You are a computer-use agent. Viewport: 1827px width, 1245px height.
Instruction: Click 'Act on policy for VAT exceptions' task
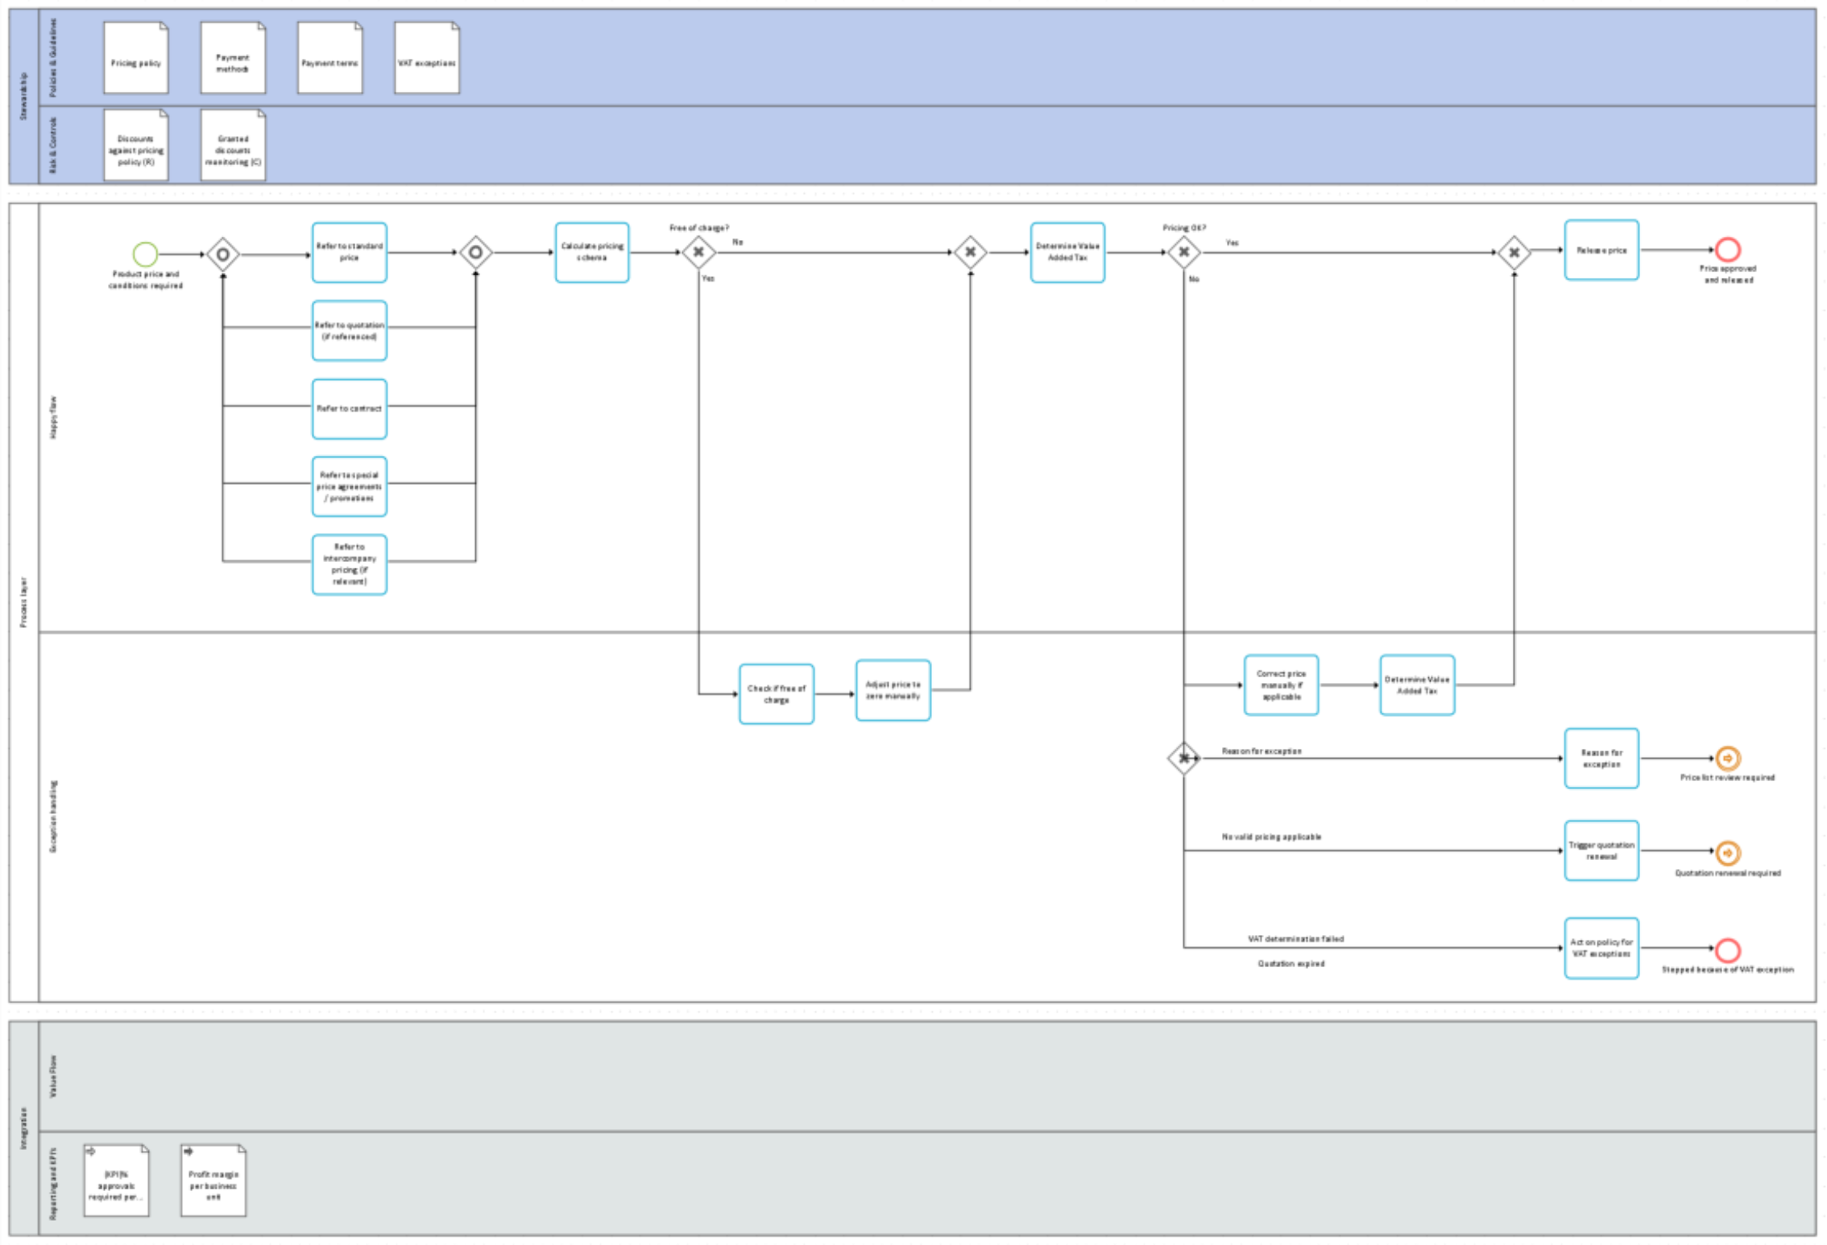click(1602, 949)
